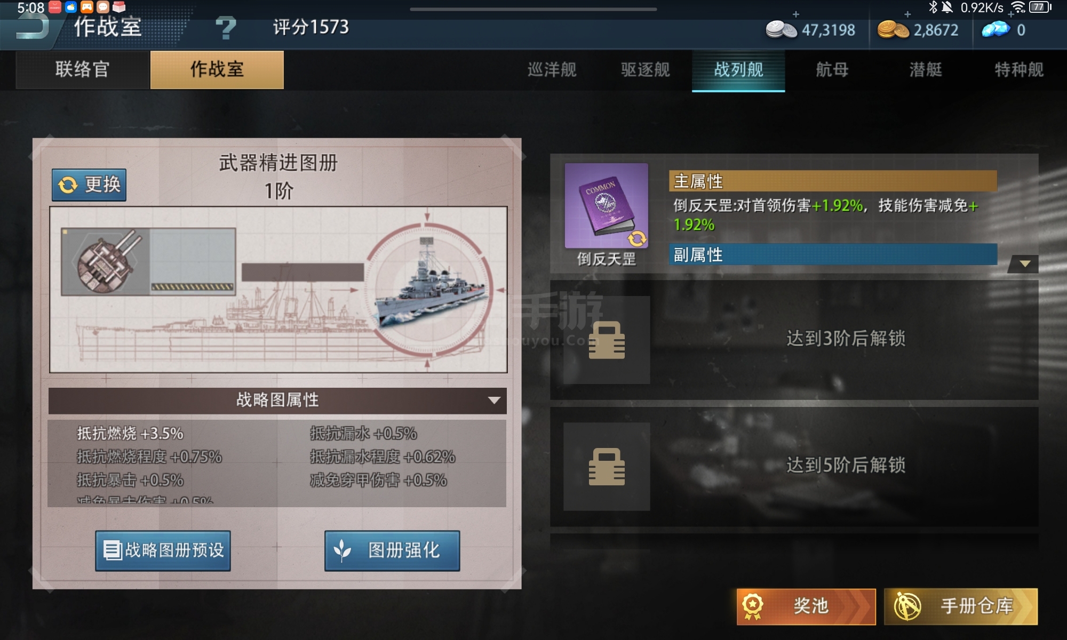Open the 手册仓库 handbook warehouse
1067x640 pixels.
(961, 606)
